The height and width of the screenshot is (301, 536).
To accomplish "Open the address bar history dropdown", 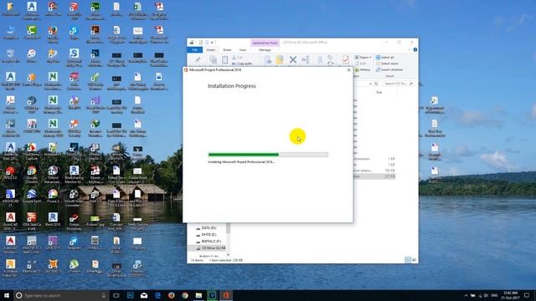I will pos(370,84).
